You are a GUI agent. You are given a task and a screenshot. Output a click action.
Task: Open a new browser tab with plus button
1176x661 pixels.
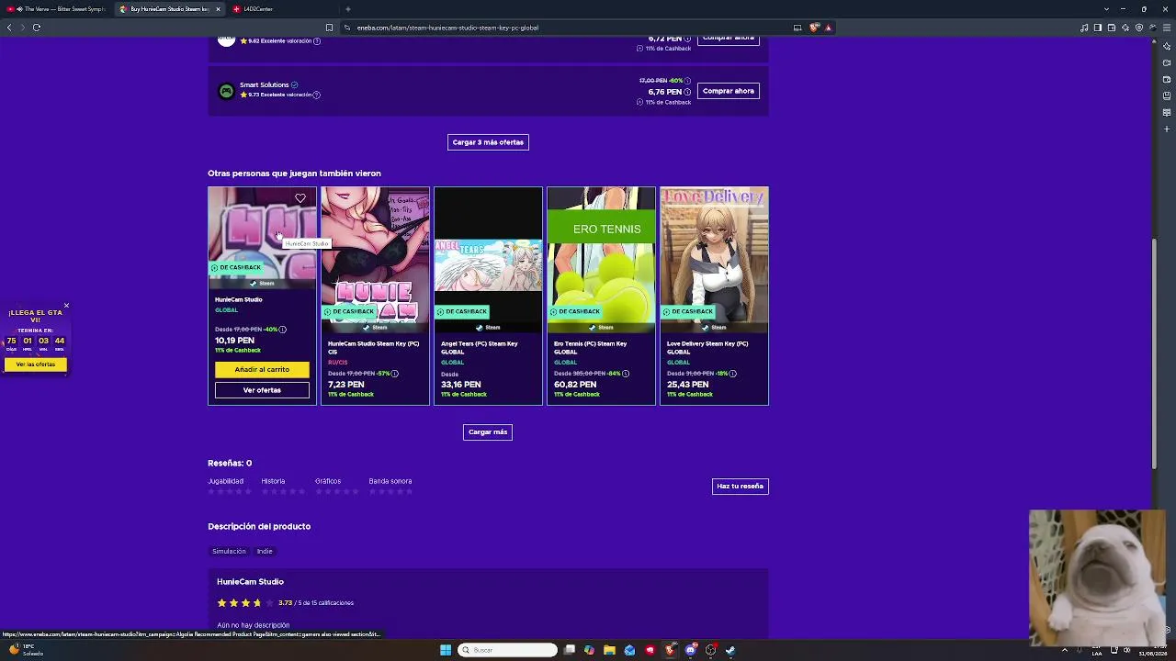(x=348, y=9)
